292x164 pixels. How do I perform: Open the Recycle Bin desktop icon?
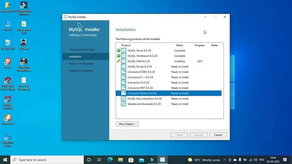[8, 45]
